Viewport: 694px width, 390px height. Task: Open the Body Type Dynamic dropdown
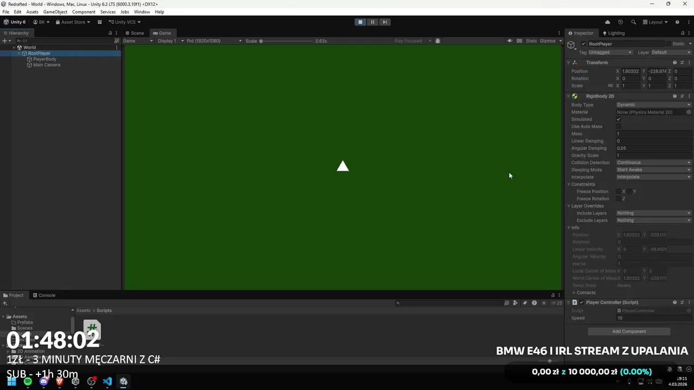654,105
